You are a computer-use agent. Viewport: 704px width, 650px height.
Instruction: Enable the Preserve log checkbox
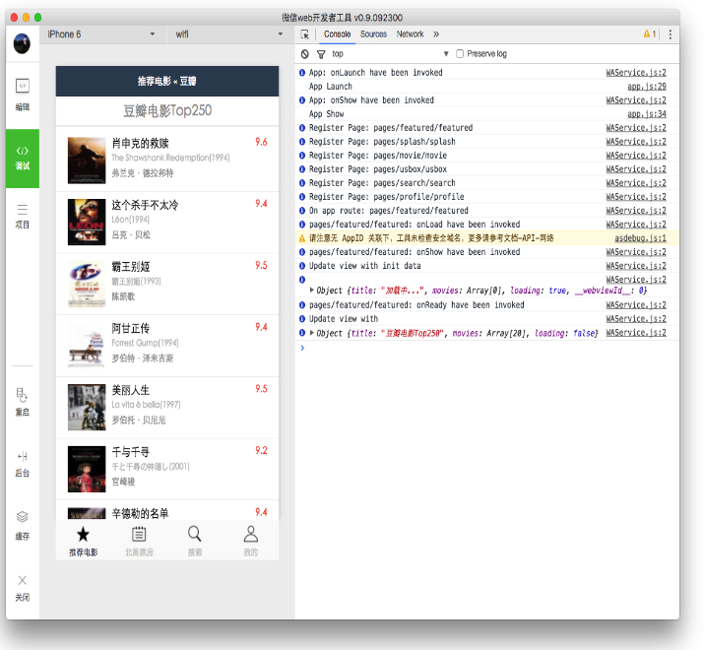tap(460, 53)
